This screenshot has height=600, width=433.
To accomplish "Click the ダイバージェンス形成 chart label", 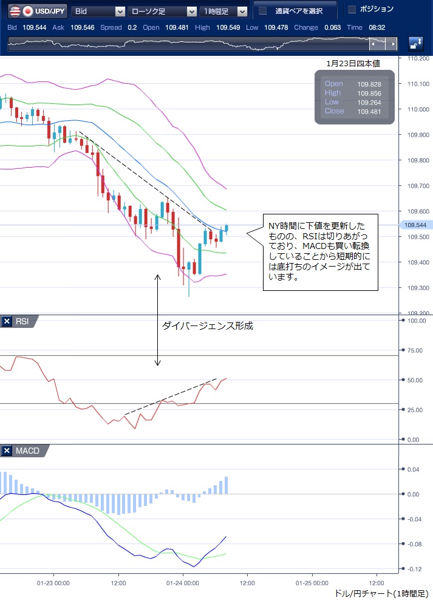I will (x=207, y=326).
